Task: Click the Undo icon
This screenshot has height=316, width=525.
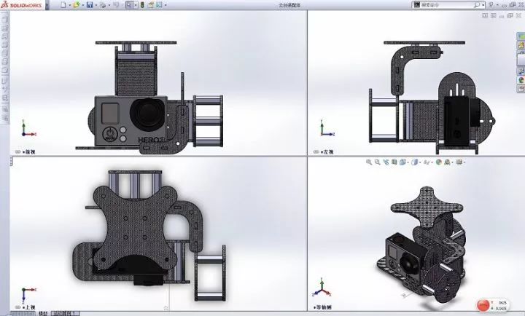Action: click(116, 5)
